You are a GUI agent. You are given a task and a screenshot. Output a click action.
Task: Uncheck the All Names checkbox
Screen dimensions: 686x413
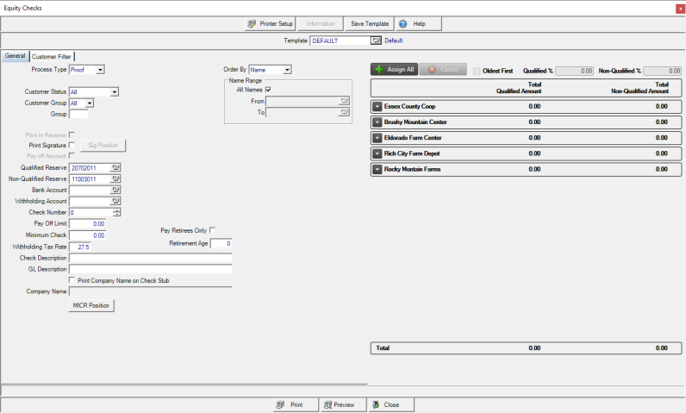(269, 90)
